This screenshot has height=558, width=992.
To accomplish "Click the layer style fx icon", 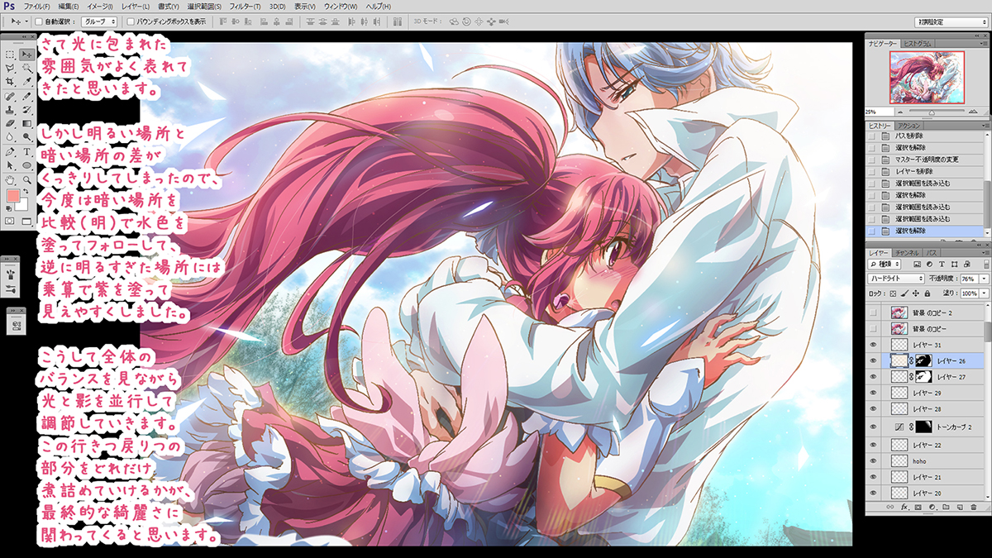I will click(x=905, y=506).
